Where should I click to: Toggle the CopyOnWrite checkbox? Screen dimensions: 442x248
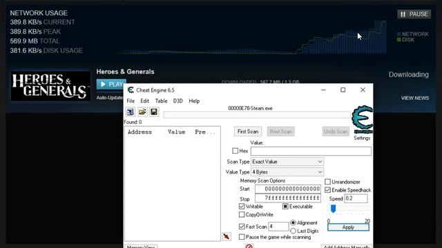[x=242, y=214]
